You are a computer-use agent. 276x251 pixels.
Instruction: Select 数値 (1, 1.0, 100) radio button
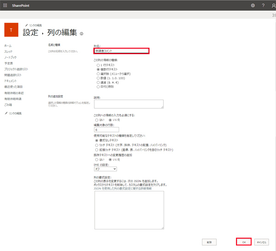[x=98, y=78]
